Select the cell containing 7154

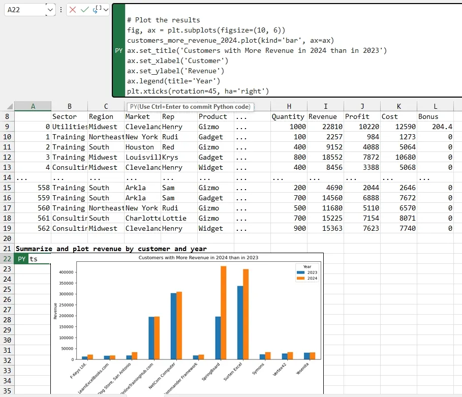(362, 218)
